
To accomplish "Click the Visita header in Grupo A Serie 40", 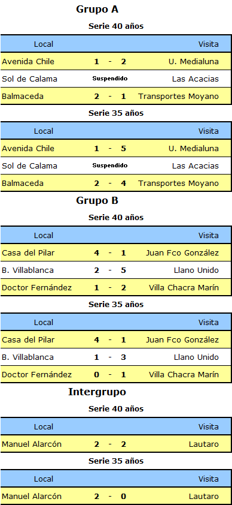I will point(208,44).
